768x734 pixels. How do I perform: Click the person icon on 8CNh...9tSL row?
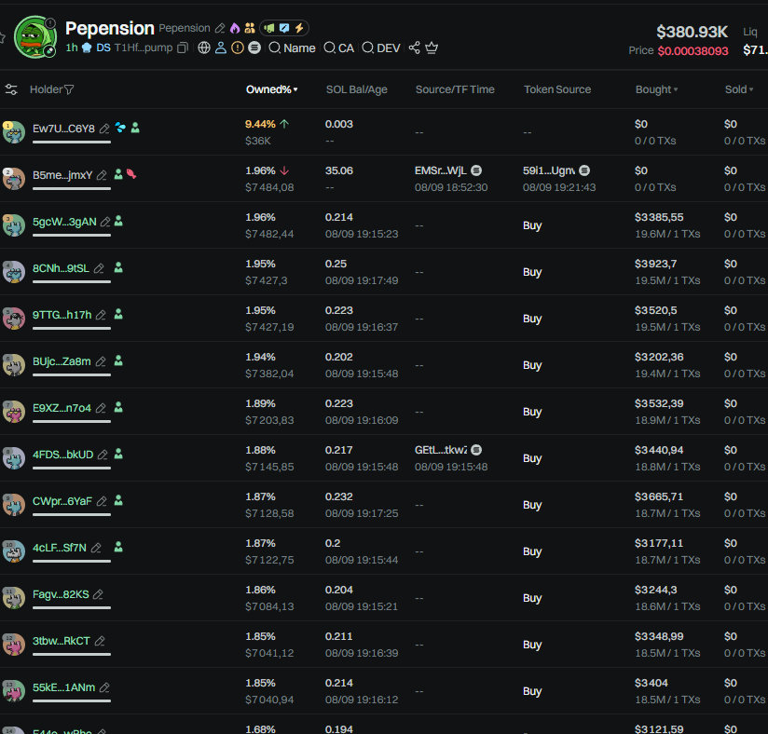(x=118, y=267)
